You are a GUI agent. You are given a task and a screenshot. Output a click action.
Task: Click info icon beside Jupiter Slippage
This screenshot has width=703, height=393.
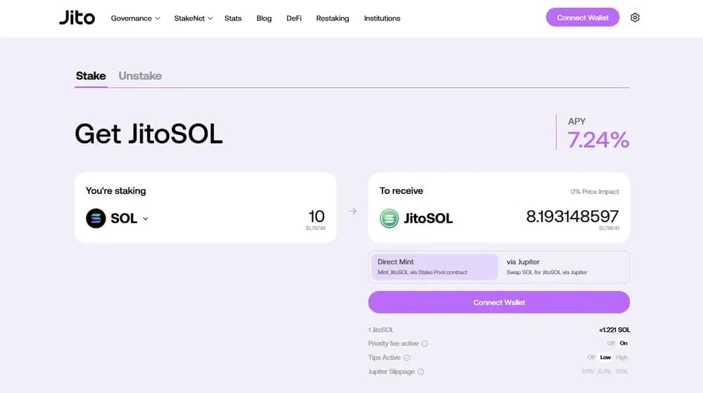pos(421,372)
